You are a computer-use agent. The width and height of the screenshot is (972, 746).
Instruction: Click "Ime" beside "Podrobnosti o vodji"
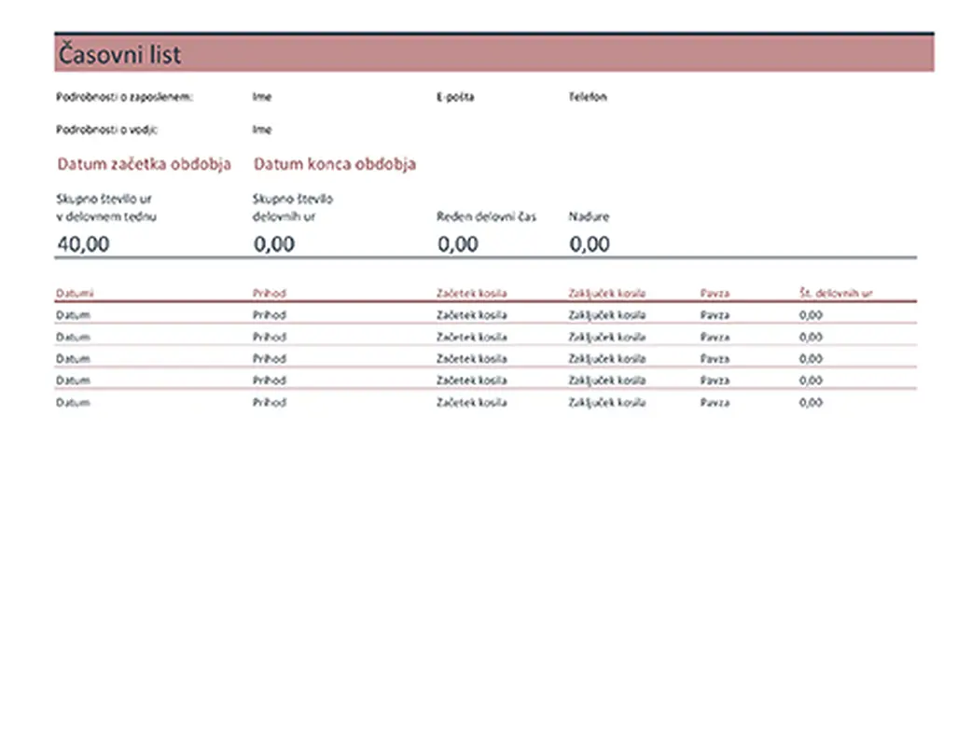(261, 131)
